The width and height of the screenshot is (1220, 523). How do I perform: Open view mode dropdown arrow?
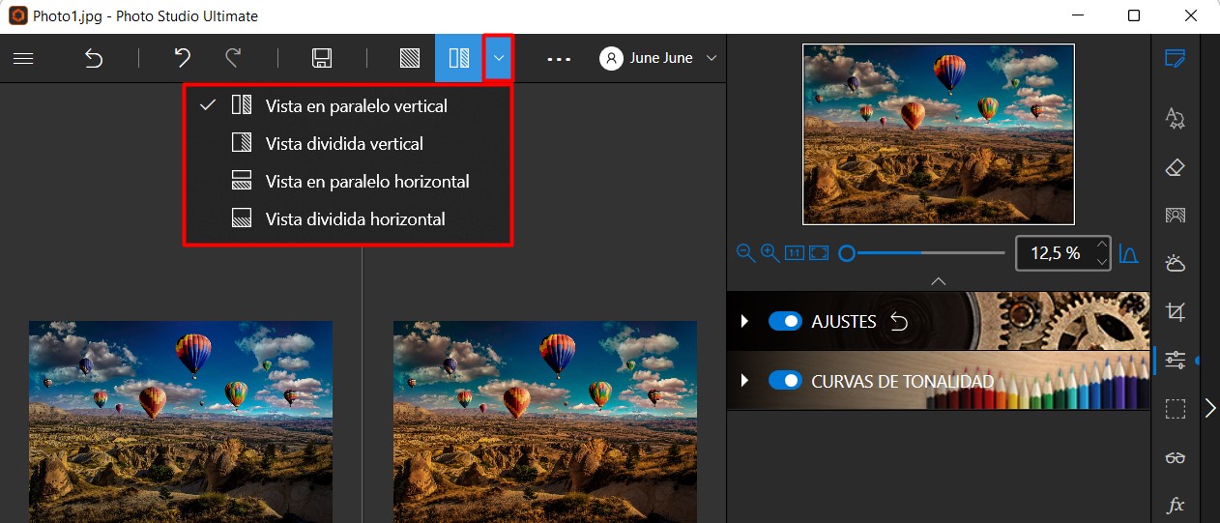click(x=498, y=58)
